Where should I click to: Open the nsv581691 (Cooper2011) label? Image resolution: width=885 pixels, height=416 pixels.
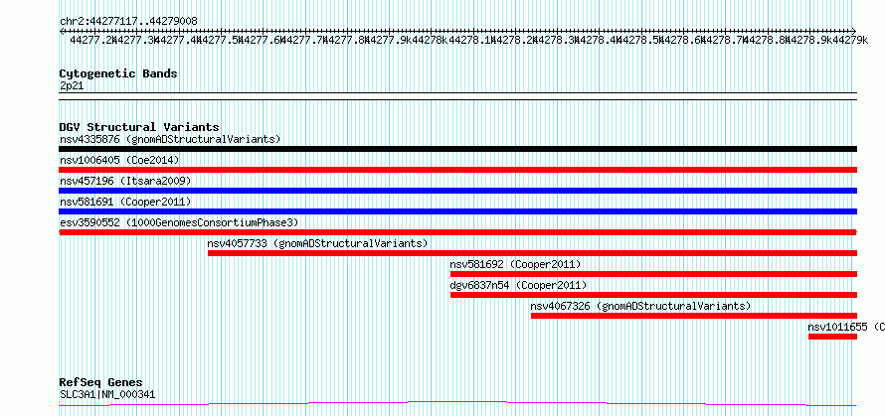(x=125, y=202)
